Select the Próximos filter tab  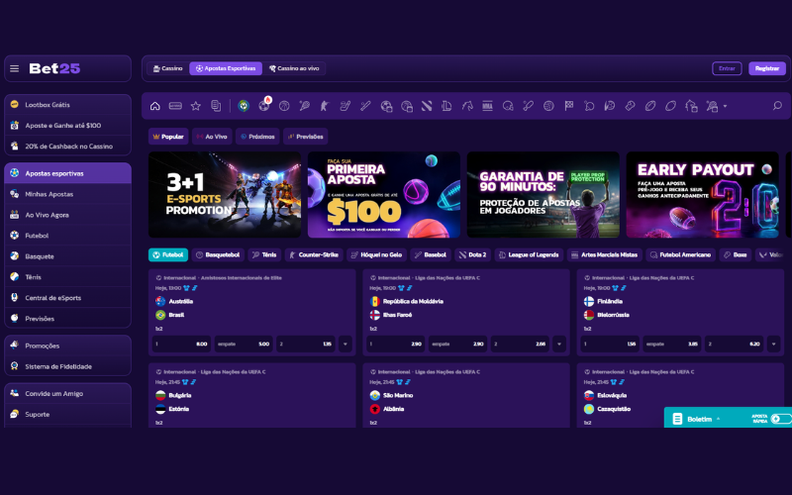pyautogui.click(x=257, y=137)
